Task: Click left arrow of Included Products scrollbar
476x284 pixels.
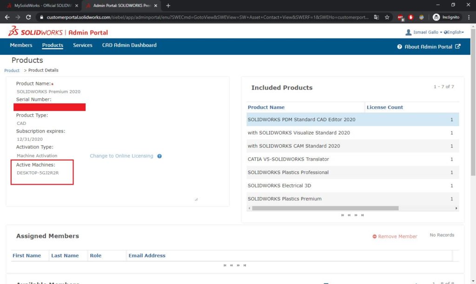Action: (249, 208)
